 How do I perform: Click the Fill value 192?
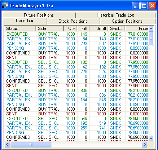pyautogui.click(x=84, y=123)
